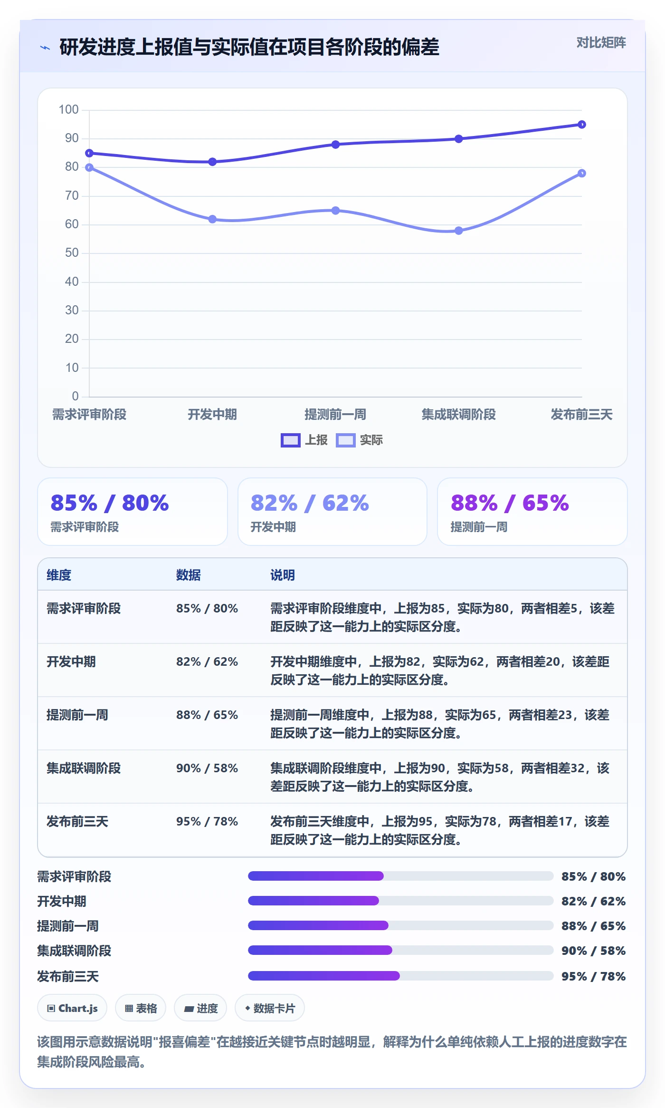
Task: Click the 实际 data point at 发布前三天
Action: [581, 174]
